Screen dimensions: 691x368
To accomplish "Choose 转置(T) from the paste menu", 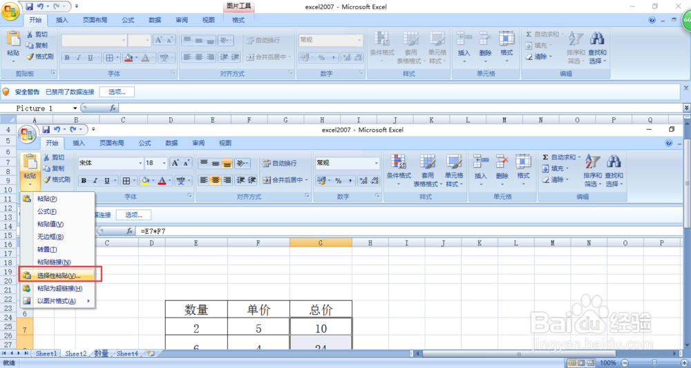I will 57,249.
